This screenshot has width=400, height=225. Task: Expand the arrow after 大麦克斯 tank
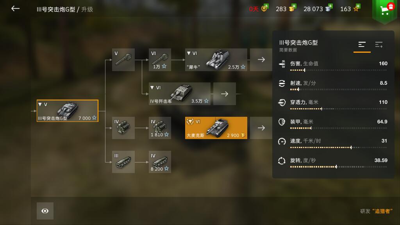click(x=261, y=128)
